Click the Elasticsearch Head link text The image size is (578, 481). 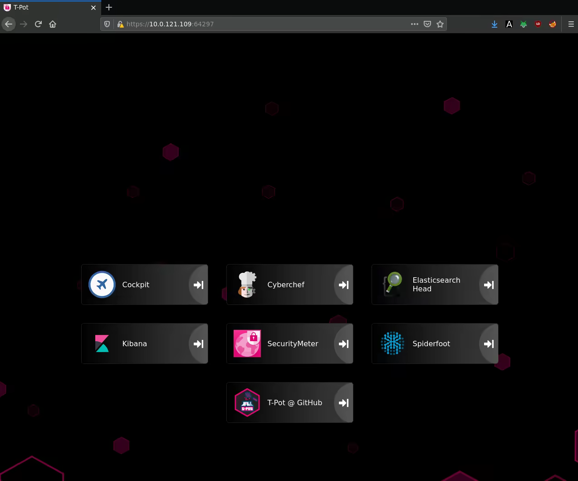[x=436, y=285]
